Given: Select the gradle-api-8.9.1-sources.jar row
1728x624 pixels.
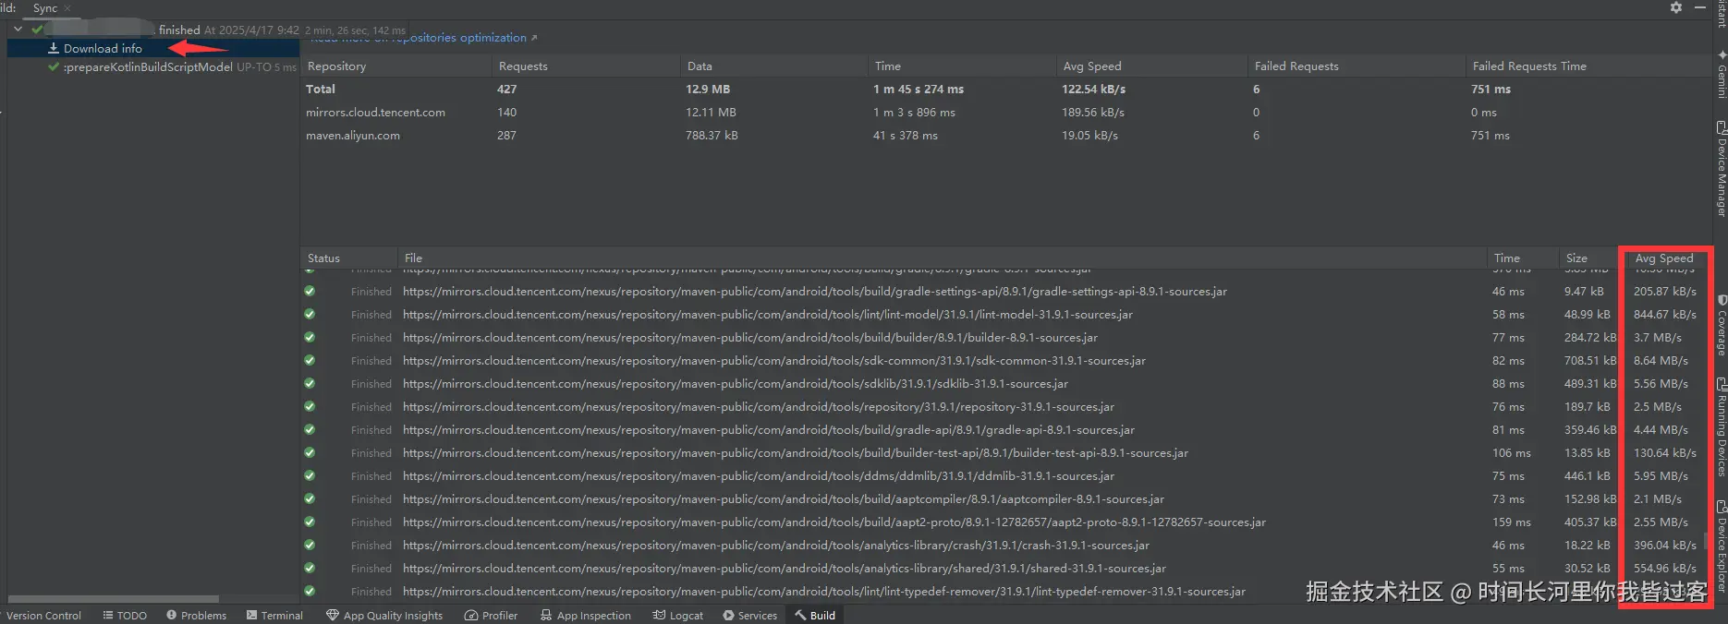Looking at the screenshot, I should (x=1005, y=430).
